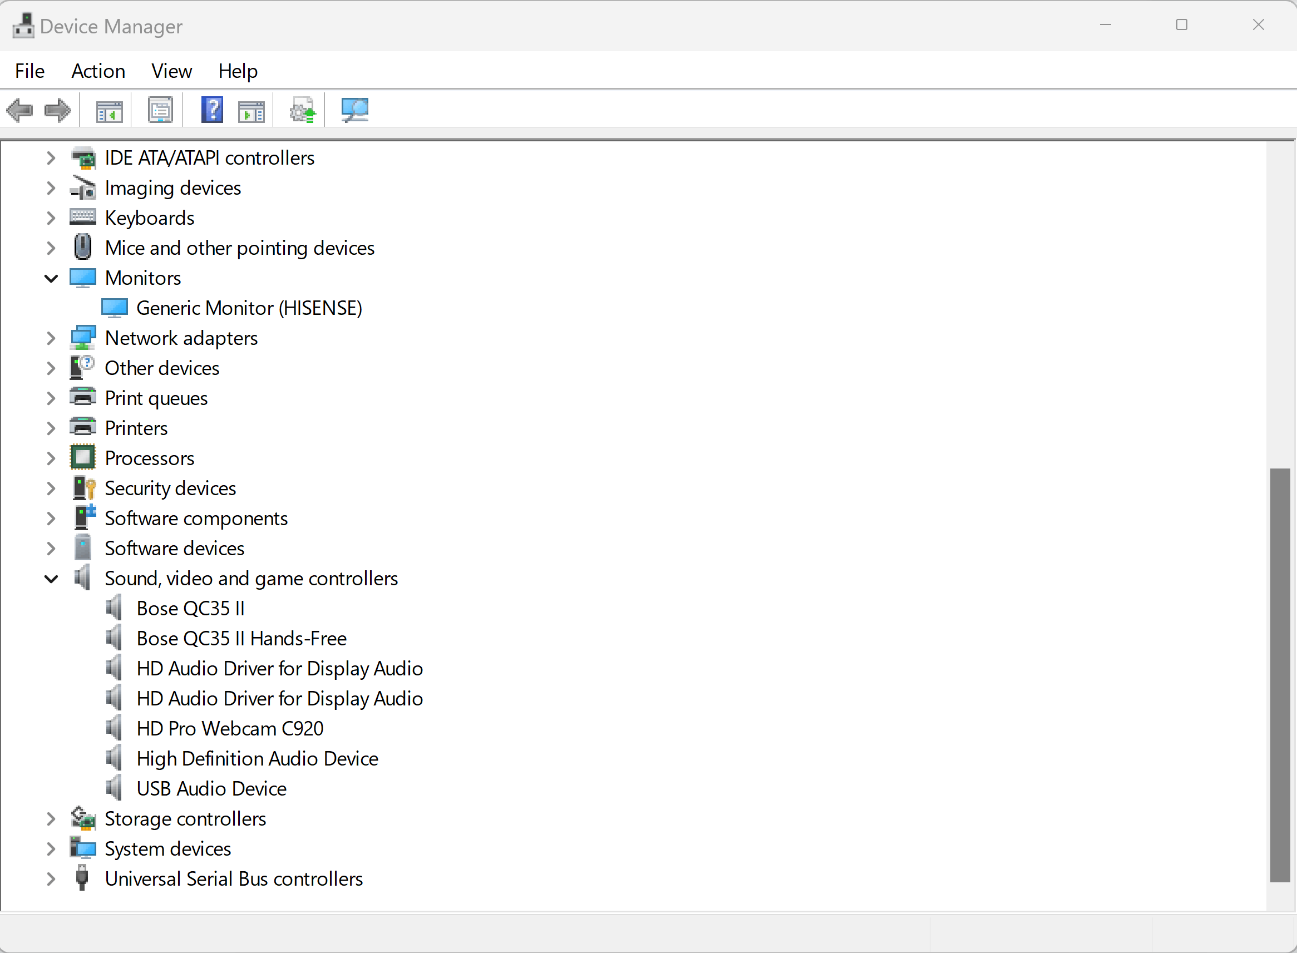
Task: Click the Back arrow toolbar icon
Action: (19, 110)
